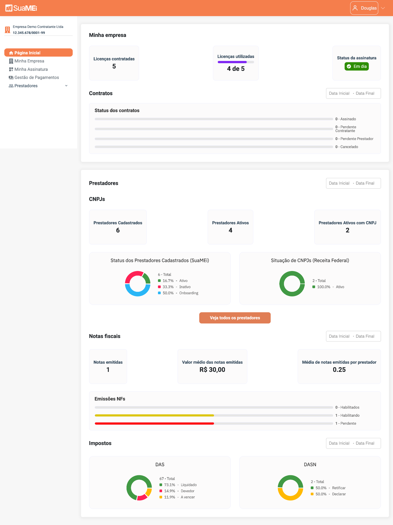Expand the Prestadores sidebar submenu chevron

66,86
